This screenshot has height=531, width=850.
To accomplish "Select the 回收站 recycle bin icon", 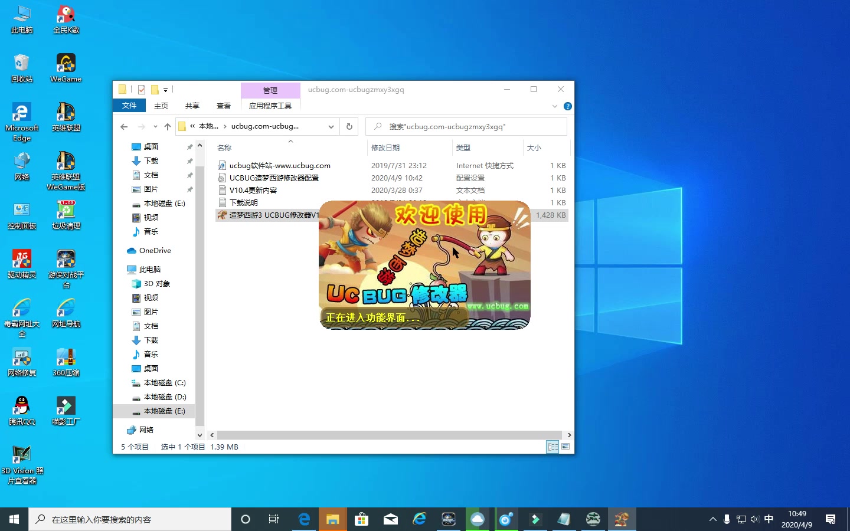I will tap(22, 68).
